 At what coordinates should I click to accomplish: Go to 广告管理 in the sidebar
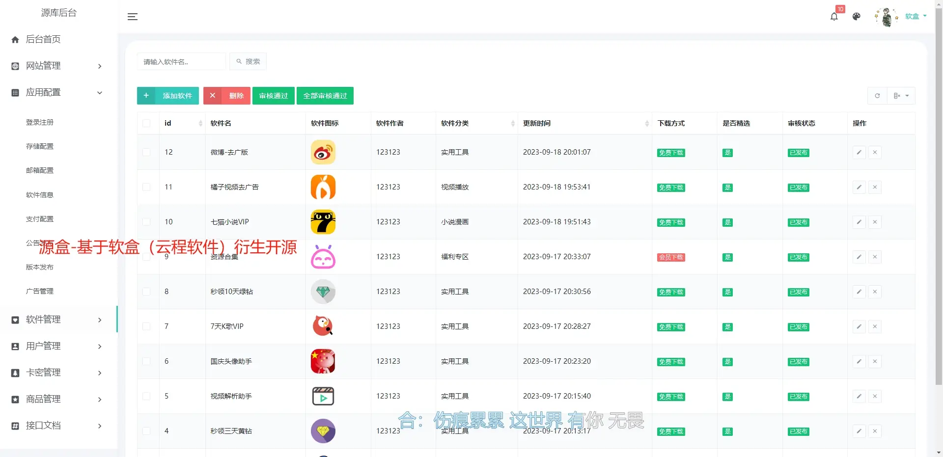[40, 291]
